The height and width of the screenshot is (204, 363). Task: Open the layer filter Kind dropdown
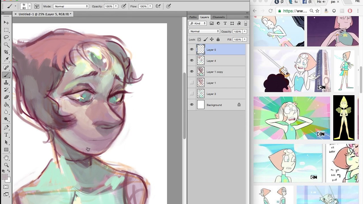click(198, 24)
